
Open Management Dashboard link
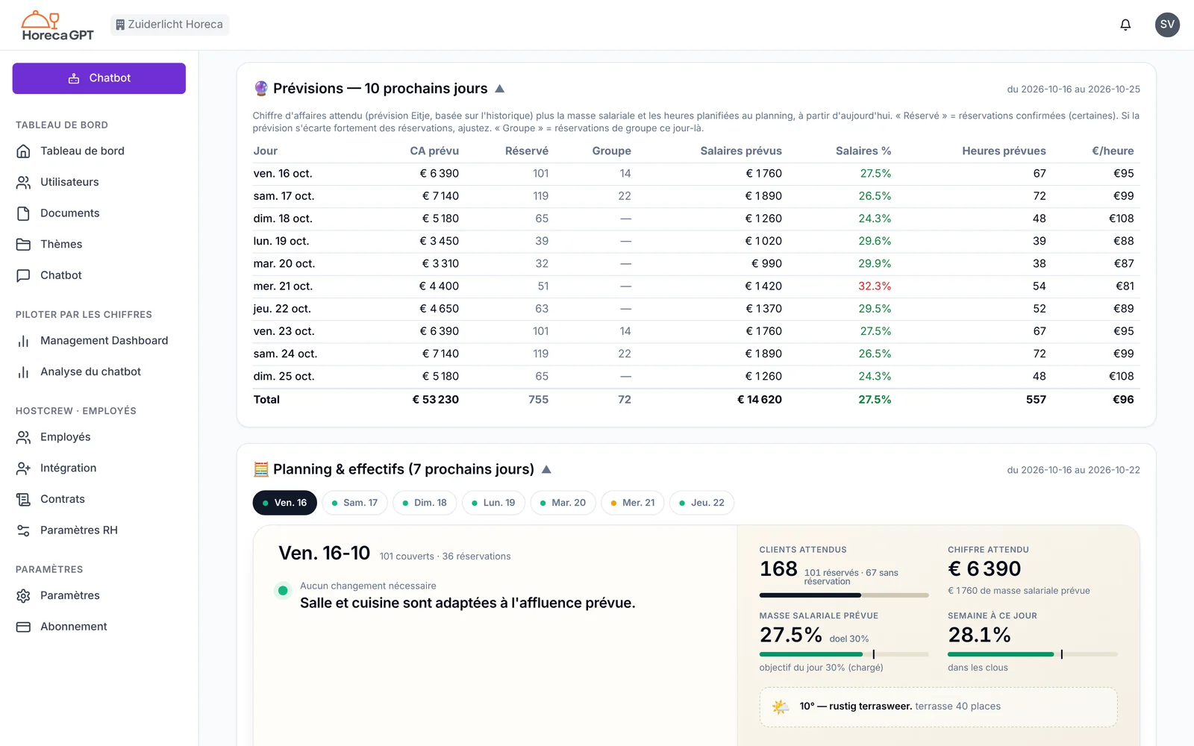point(104,341)
